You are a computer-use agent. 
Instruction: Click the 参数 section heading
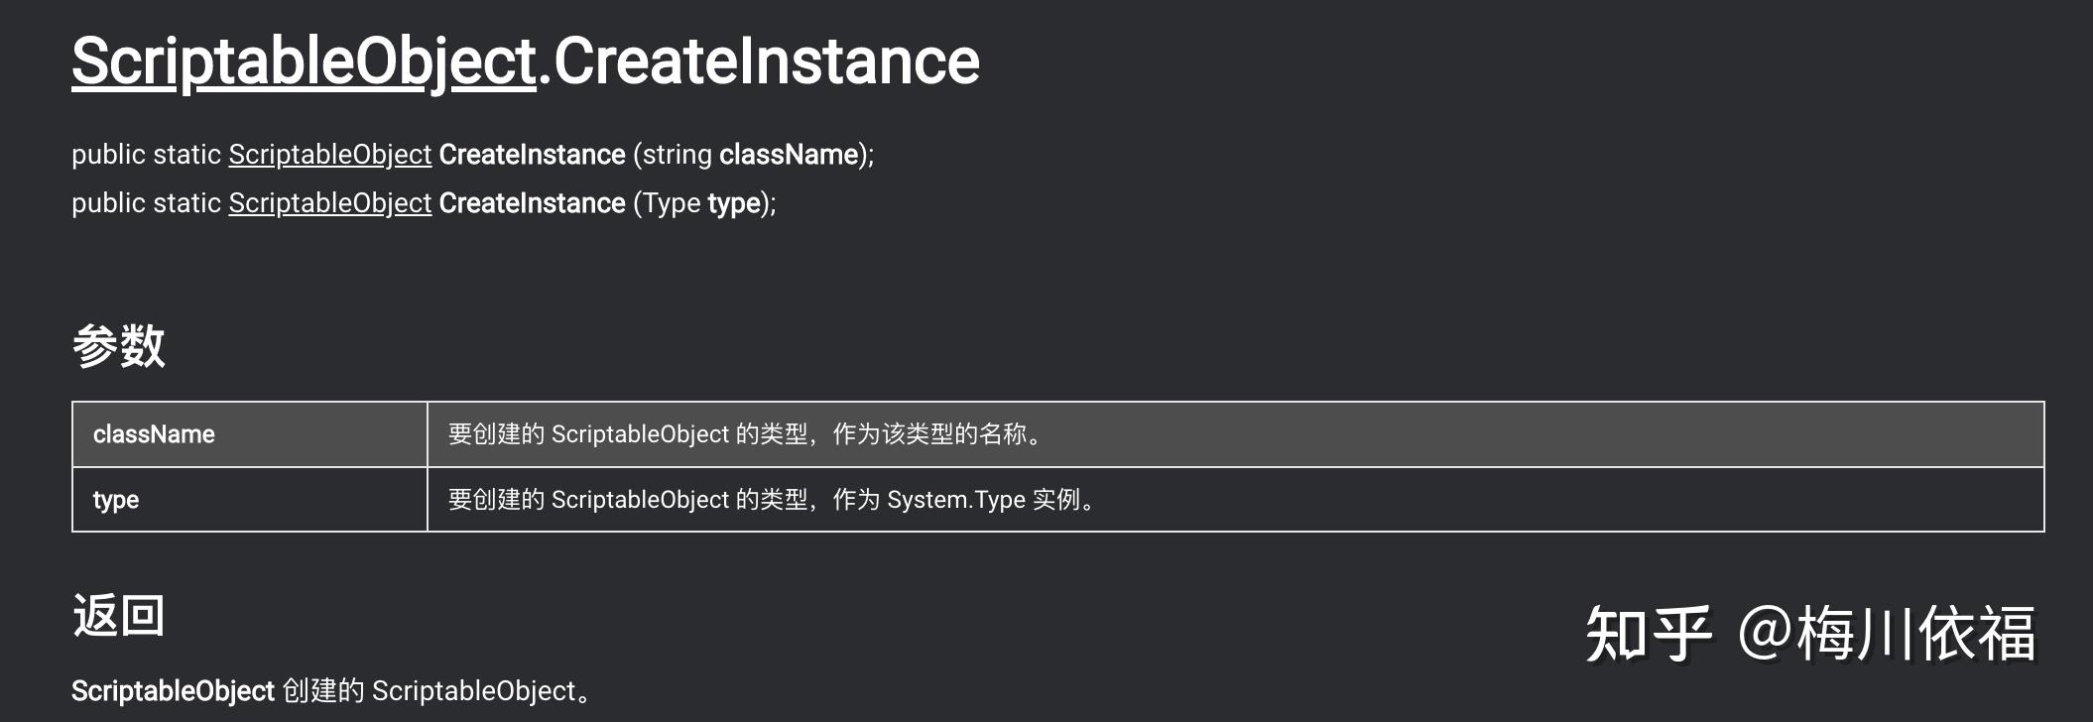point(118,346)
